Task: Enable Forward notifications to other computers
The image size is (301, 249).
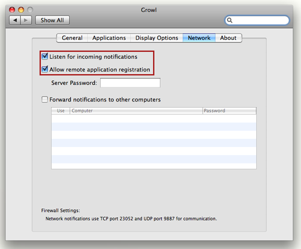Action: [45, 99]
